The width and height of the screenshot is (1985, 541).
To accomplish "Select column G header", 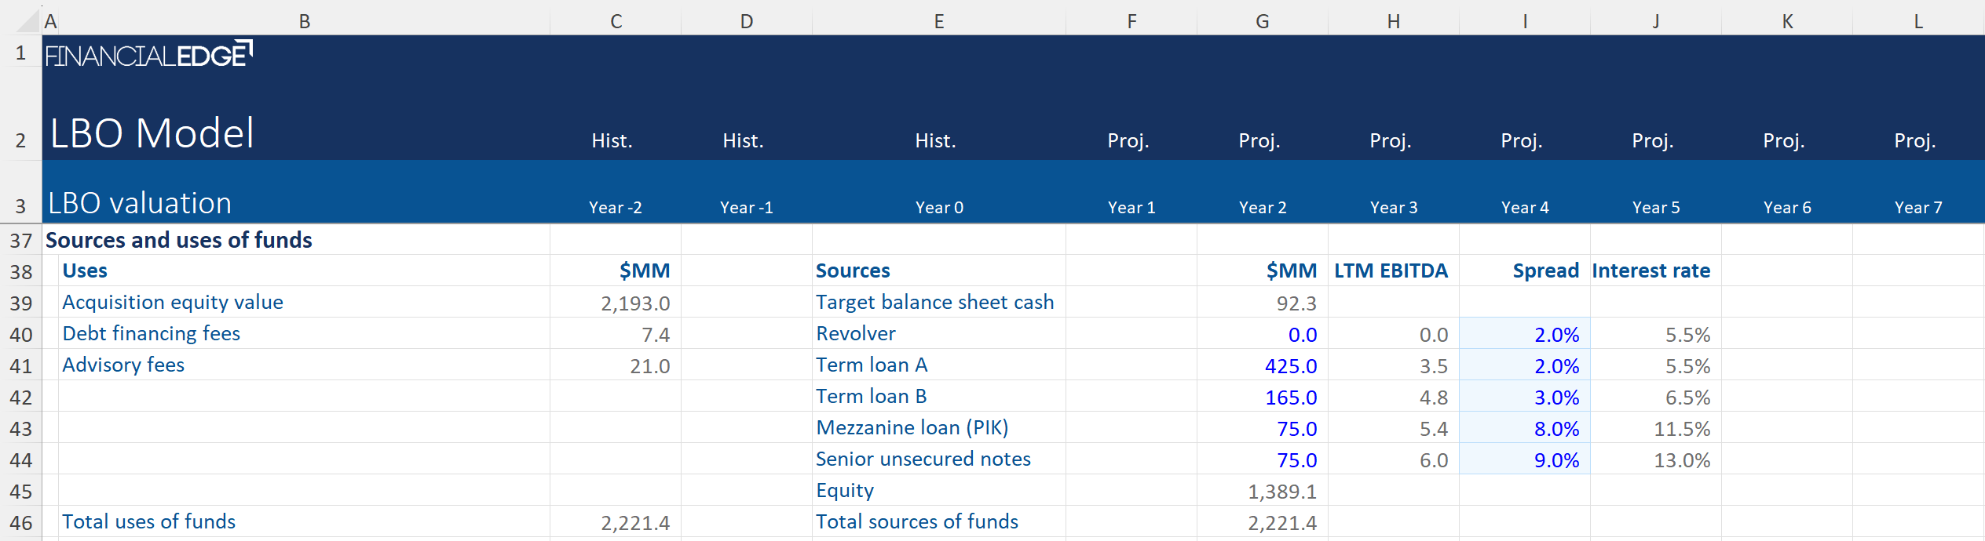I will [x=1262, y=21].
